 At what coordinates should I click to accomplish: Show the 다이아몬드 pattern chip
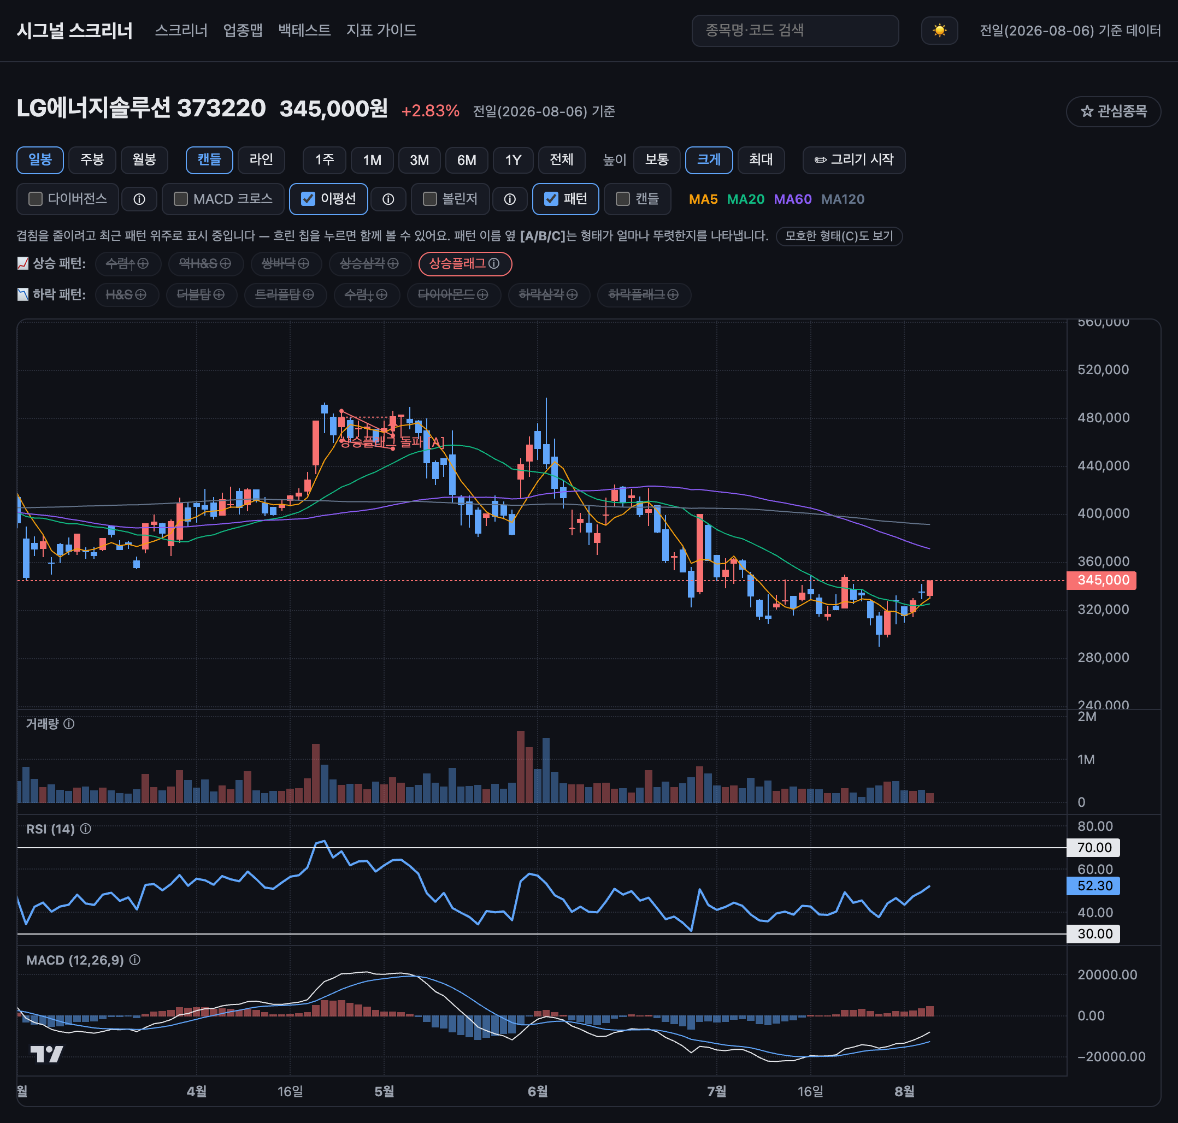tap(453, 295)
